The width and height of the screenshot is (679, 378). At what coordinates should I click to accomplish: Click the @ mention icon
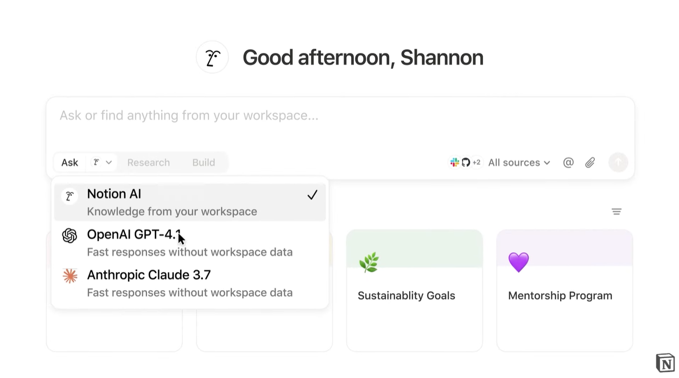568,162
